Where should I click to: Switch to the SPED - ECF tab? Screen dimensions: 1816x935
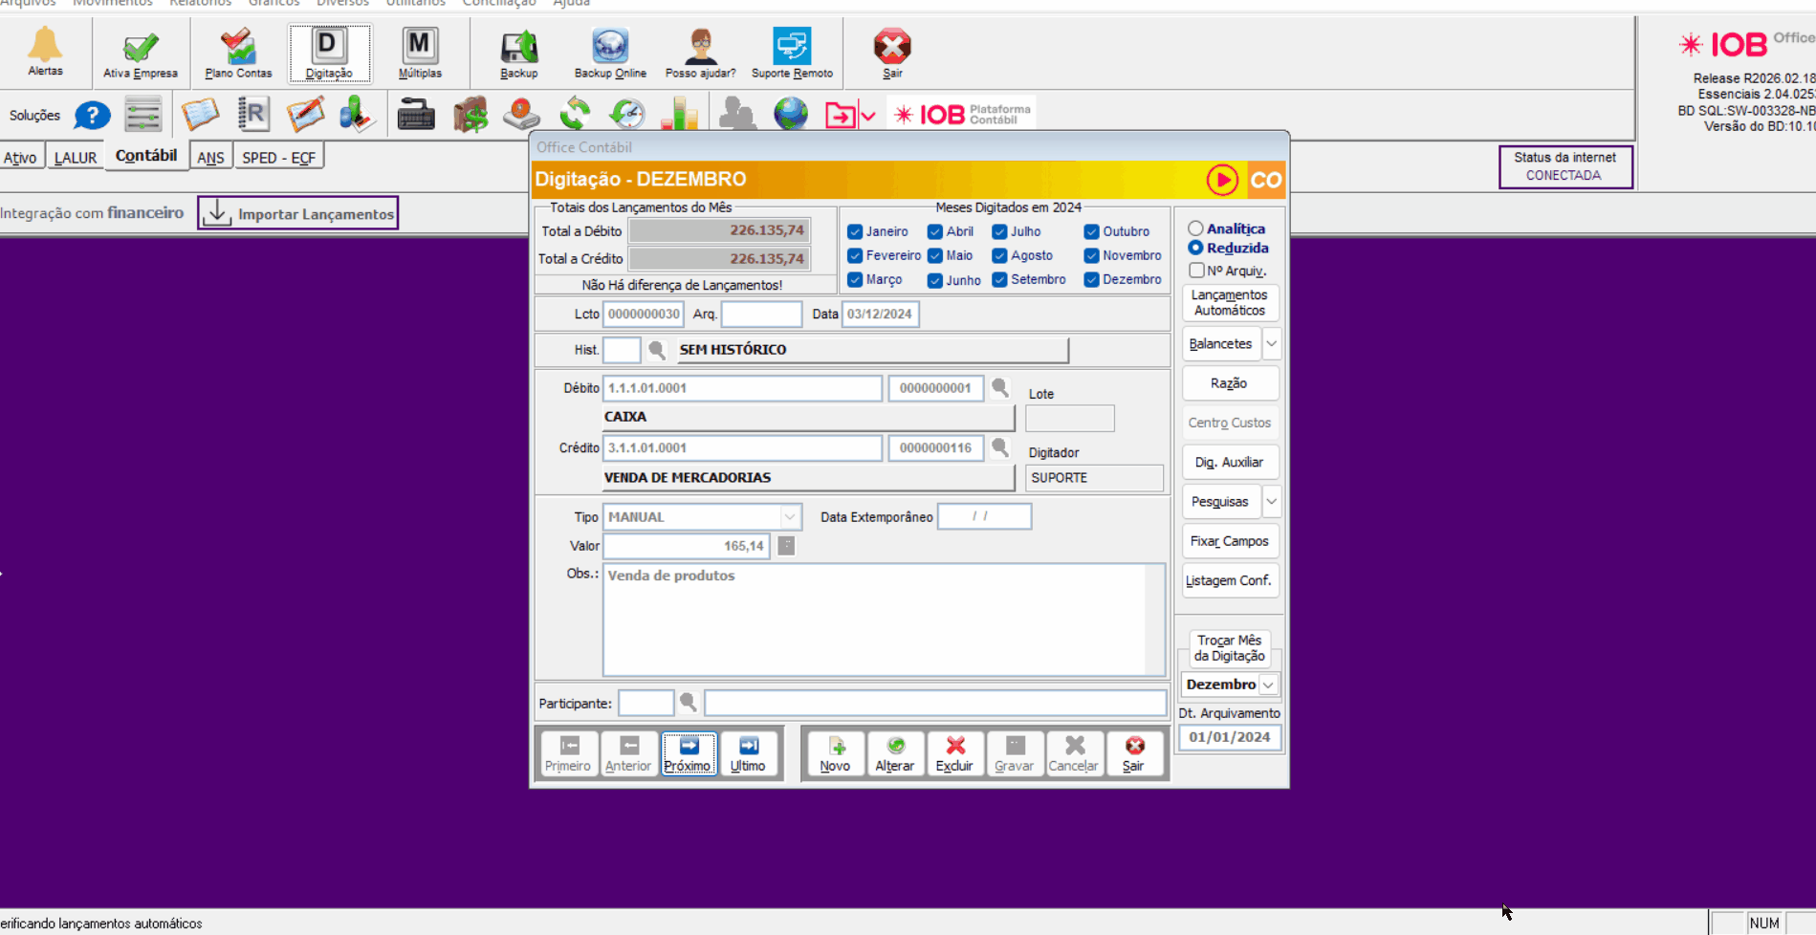[278, 158]
